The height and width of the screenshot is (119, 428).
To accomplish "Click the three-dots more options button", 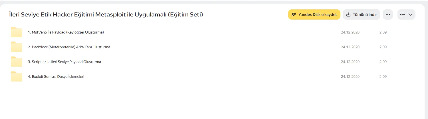I will (x=388, y=14).
